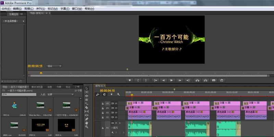
Task: Toggle V5 track visibility eye
Action: coord(116,103)
